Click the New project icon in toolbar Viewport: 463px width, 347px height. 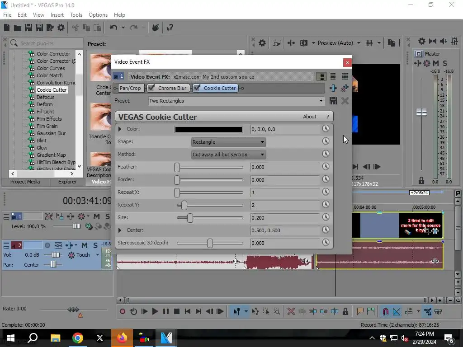pyautogui.click(x=6, y=28)
